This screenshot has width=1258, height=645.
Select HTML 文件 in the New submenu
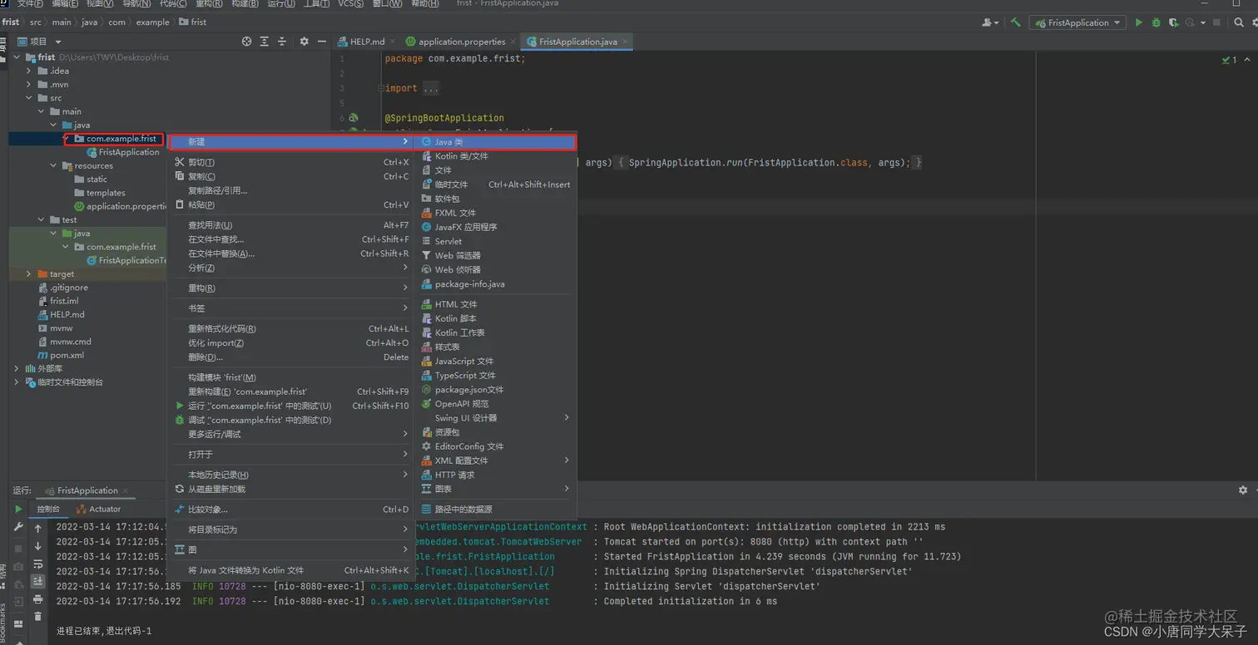point(495,304)
